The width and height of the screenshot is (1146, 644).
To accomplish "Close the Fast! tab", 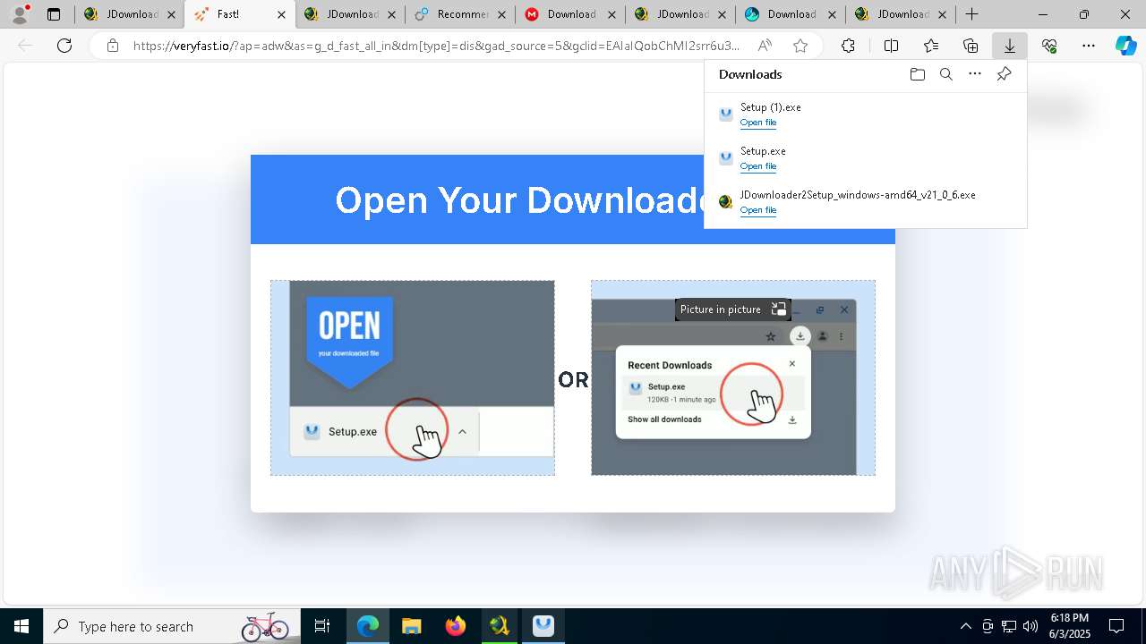I will (x=281, y=14).
